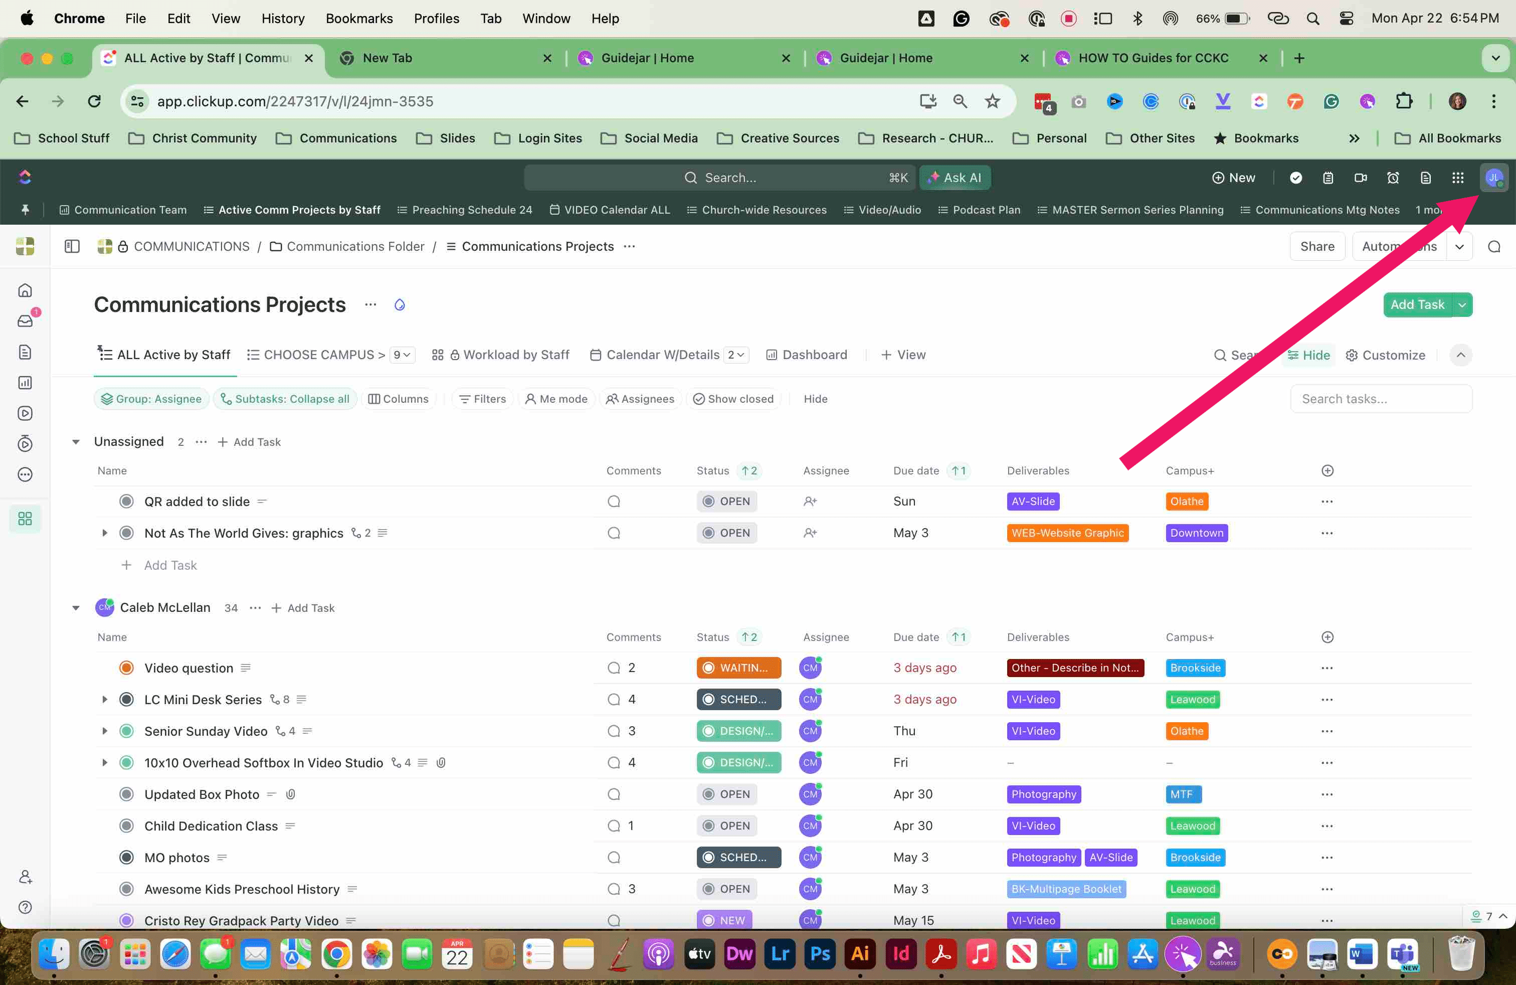Click the top Search bar
The height and width of the screenshot is (985, 1516).
click(719, 178)
